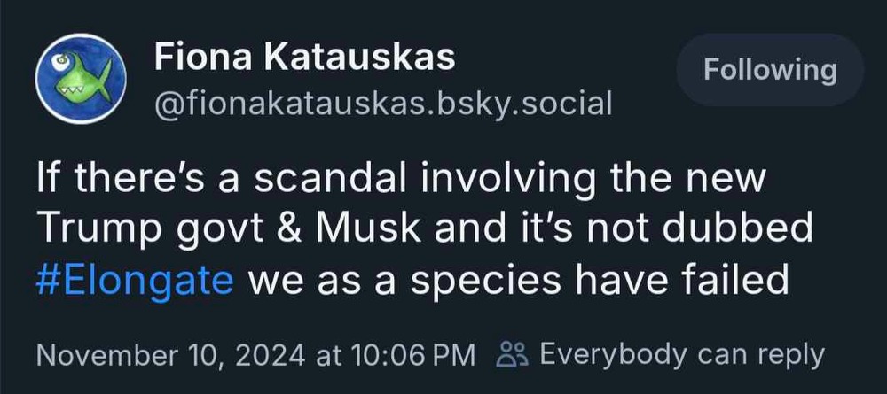Open the Fiona Katauskas display name
The width and height of the screenshot is (887, 394).
[x=304, y=58]
